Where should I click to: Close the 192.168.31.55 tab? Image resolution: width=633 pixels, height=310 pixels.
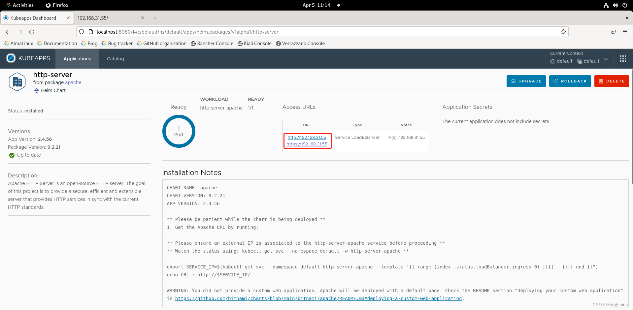pos(143,18)
